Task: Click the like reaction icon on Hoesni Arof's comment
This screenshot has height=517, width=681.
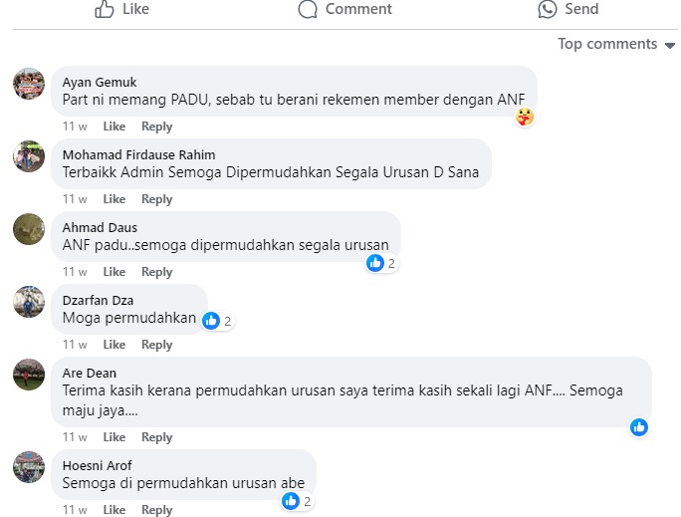Action: coord(291,501)
